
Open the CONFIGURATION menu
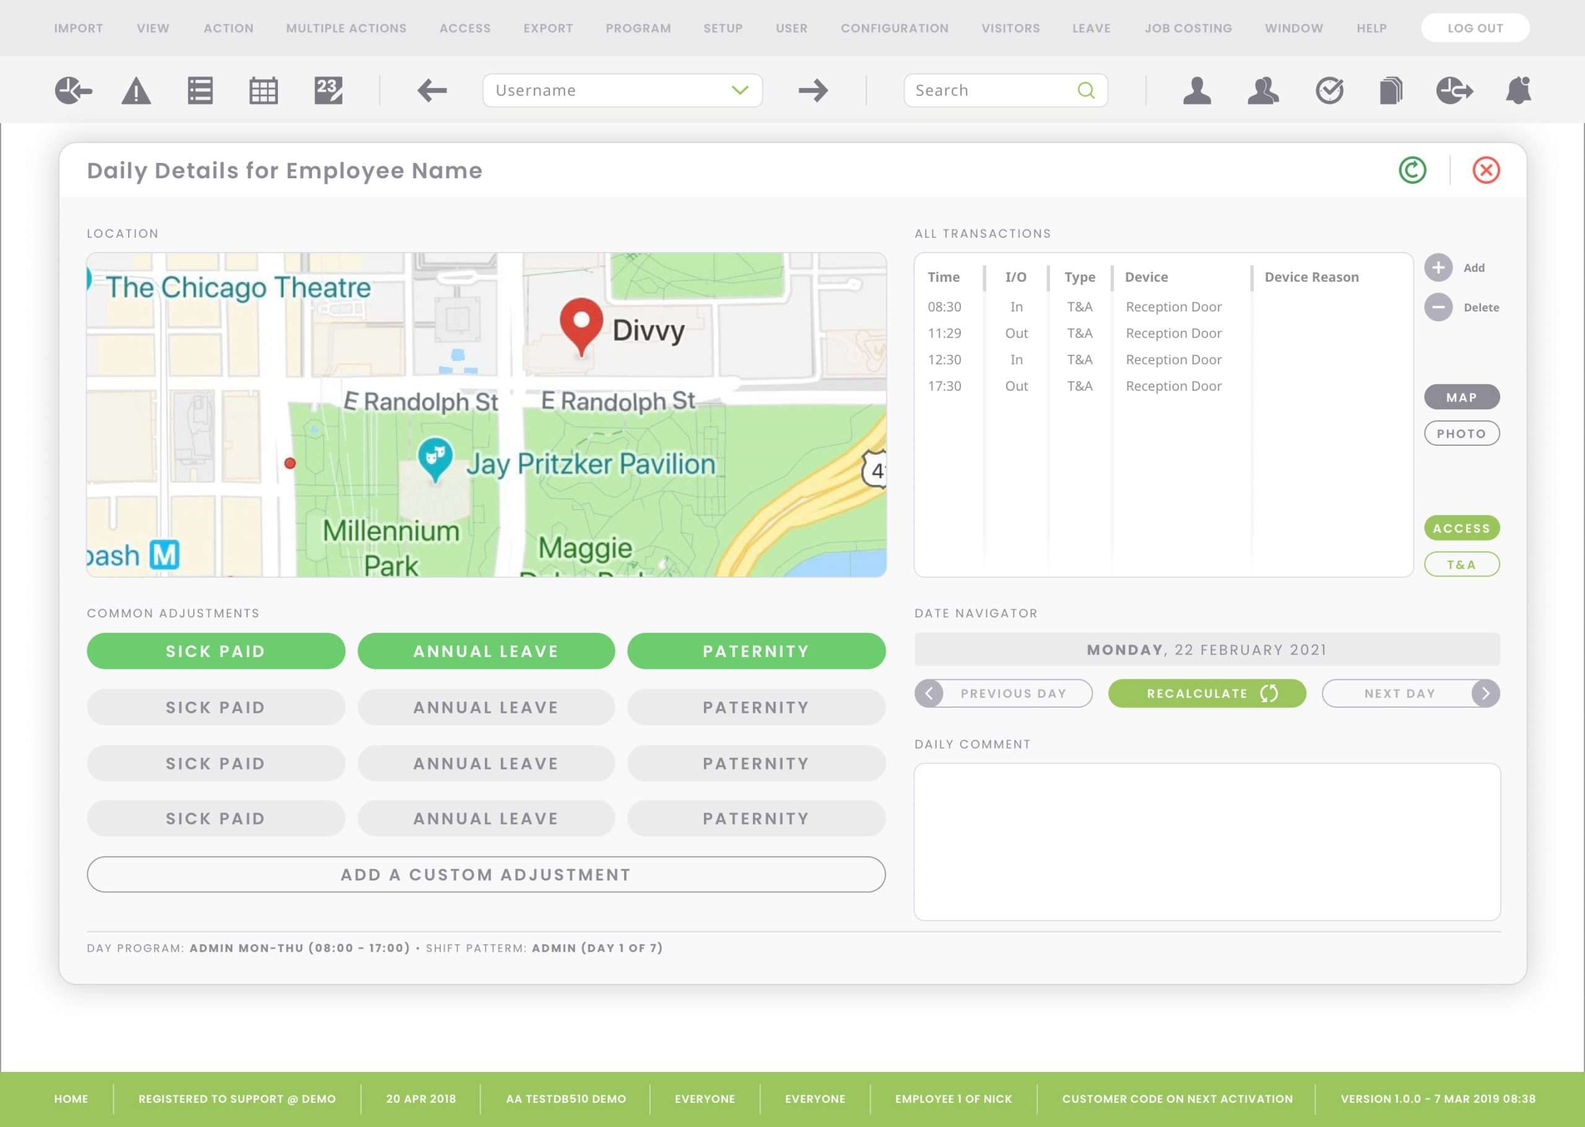(x=894, y=28)
